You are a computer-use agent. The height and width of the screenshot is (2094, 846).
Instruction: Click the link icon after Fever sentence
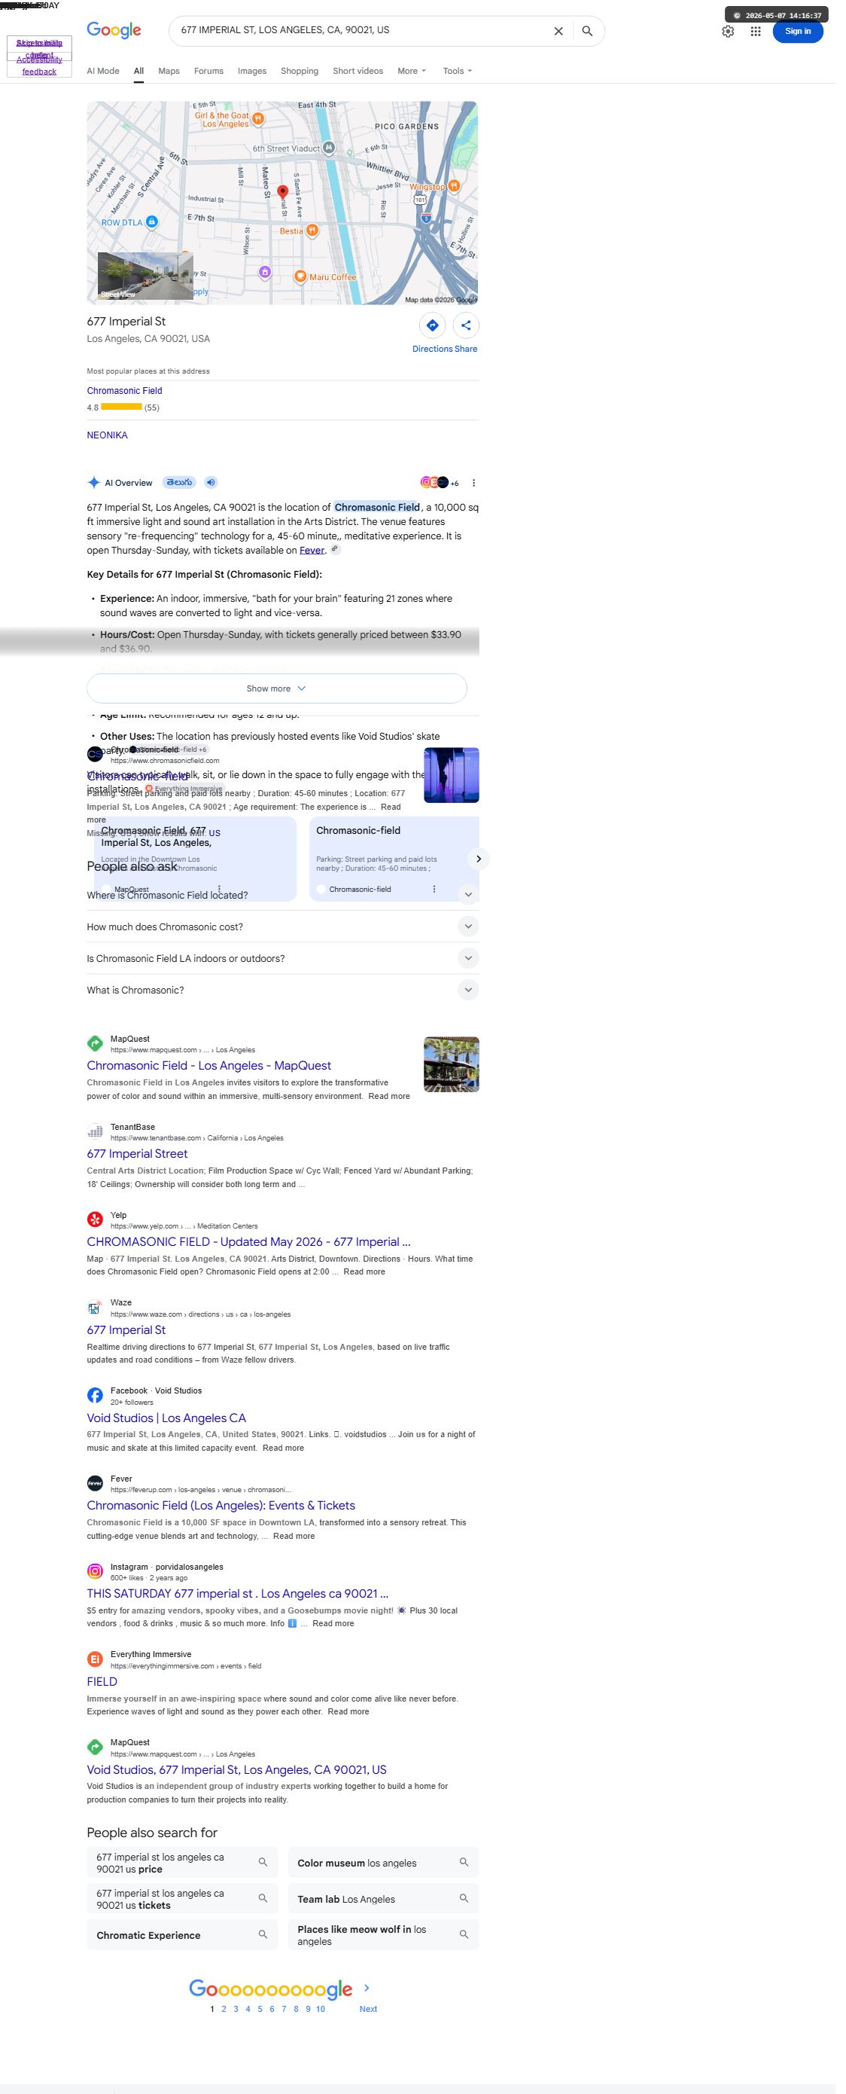click(x=334, y=550)
